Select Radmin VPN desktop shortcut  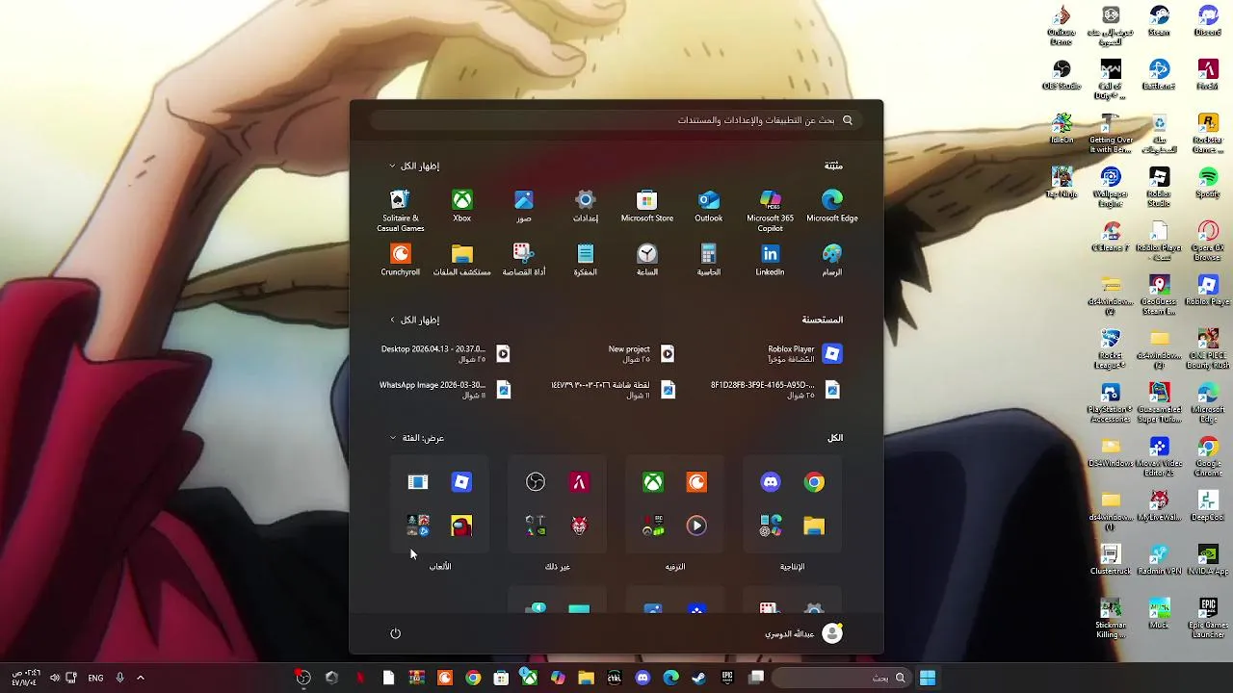[x=1159, y=560]
